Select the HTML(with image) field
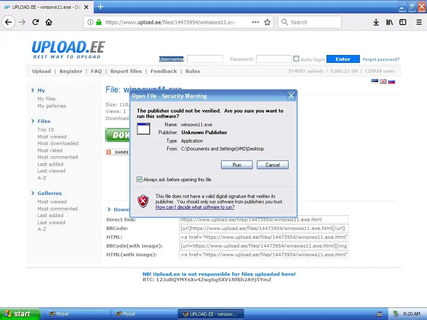427x320 pixels. click(x=264, y=255)
